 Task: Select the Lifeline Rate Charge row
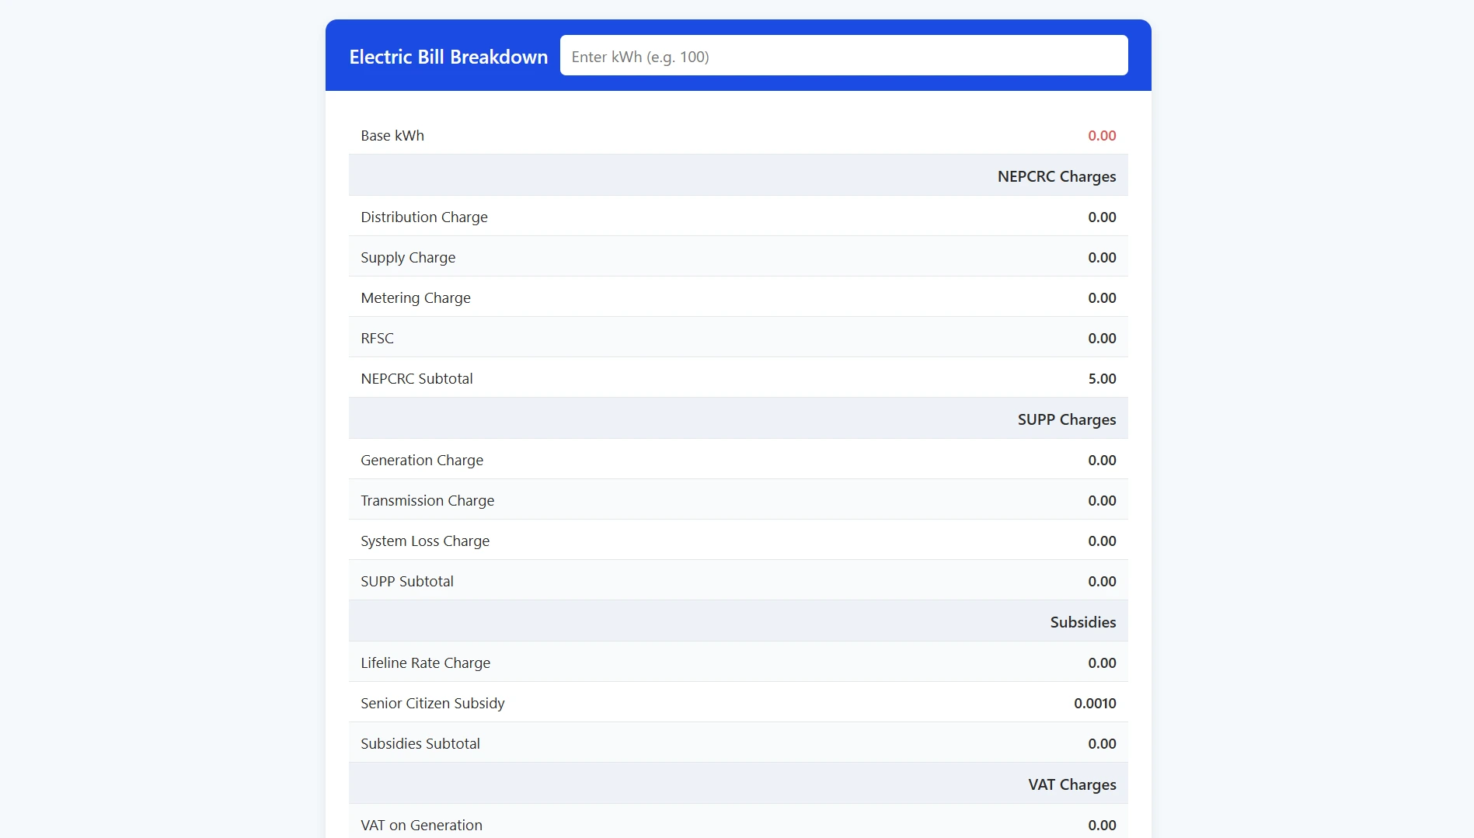737,663
